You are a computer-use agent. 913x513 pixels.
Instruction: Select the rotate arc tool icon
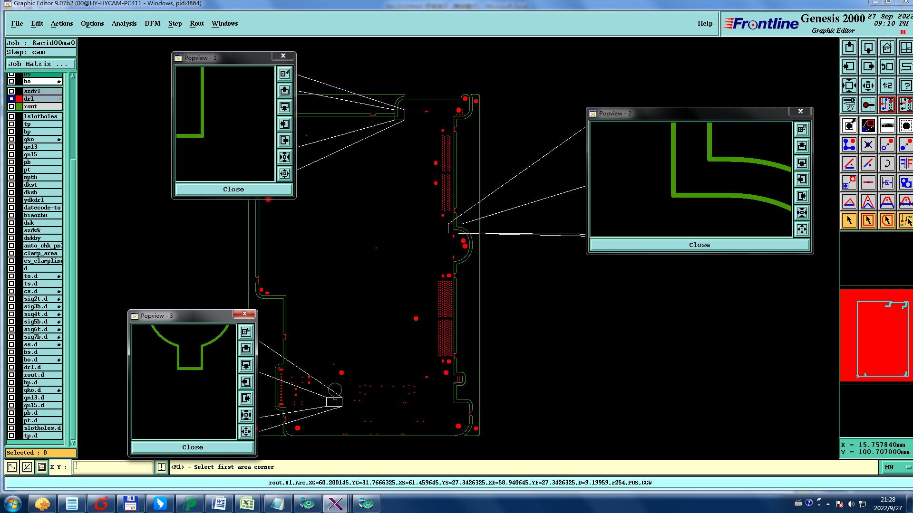pyautogui.click(x=887, y=164)
